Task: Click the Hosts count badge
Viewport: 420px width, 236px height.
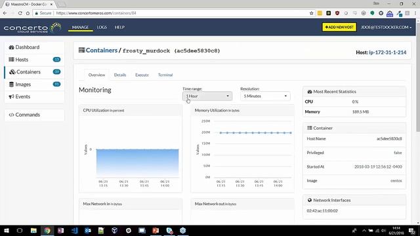Action: point(56,60)
